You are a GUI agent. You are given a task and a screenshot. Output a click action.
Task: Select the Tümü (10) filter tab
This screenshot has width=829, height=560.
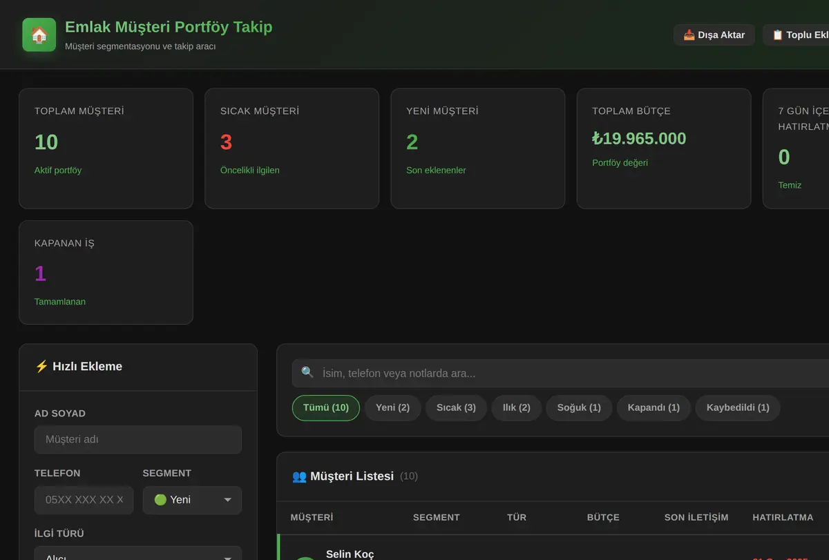[x=326, y=407]
